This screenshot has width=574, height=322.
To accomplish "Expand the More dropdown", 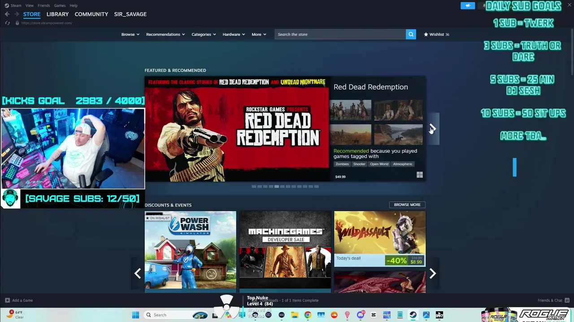I will (259, 34).
